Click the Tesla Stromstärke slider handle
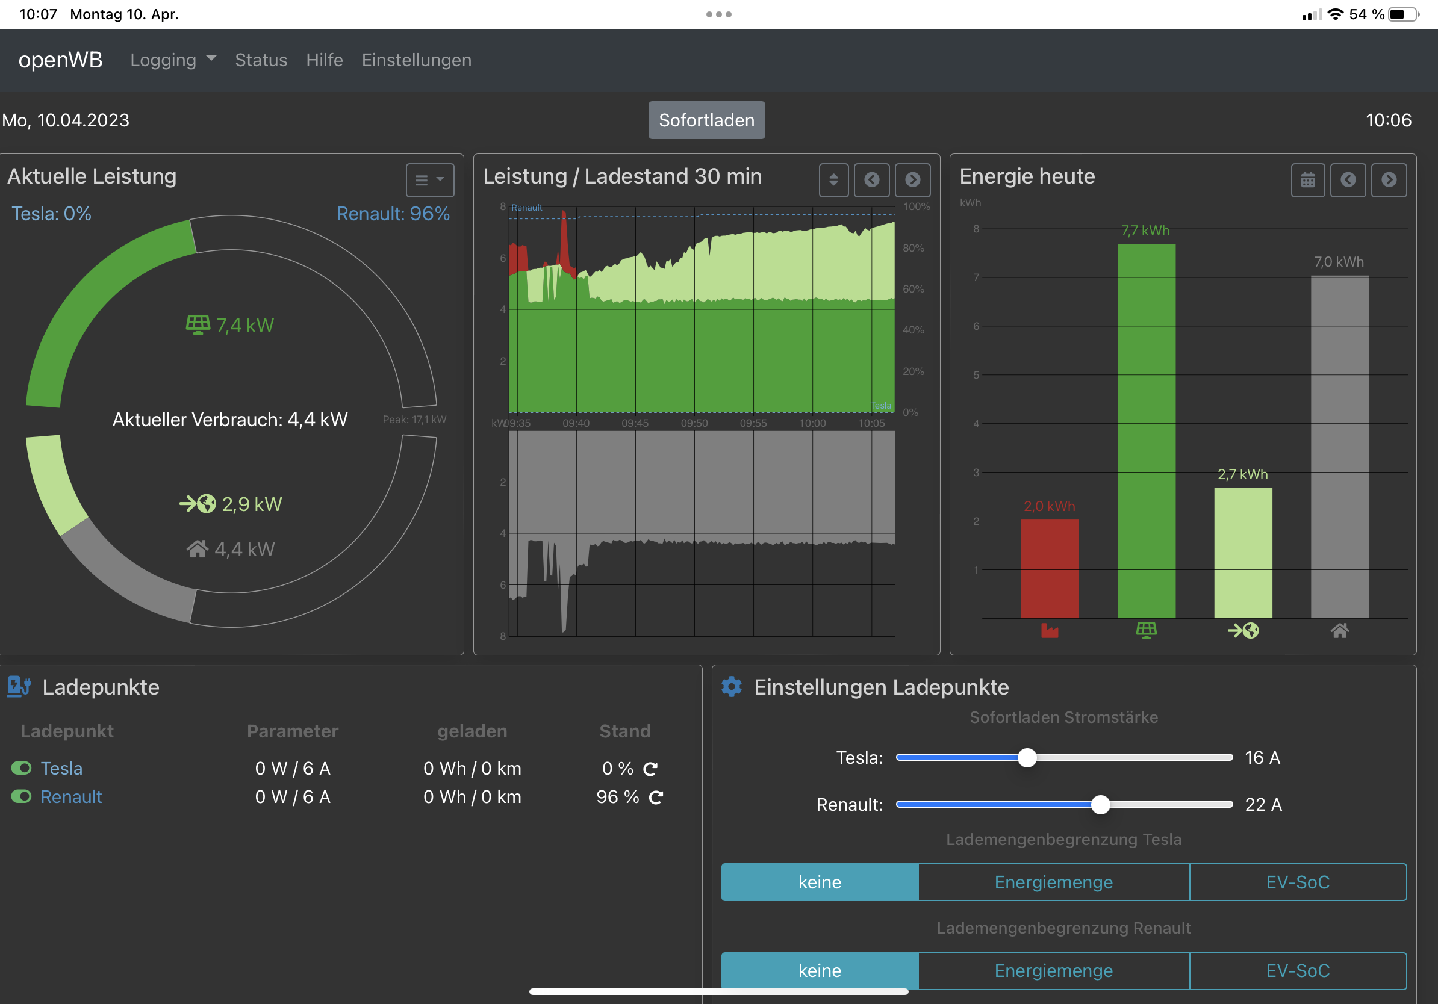Viewport: 1438px width, 1004px height. pos(1027,757)
